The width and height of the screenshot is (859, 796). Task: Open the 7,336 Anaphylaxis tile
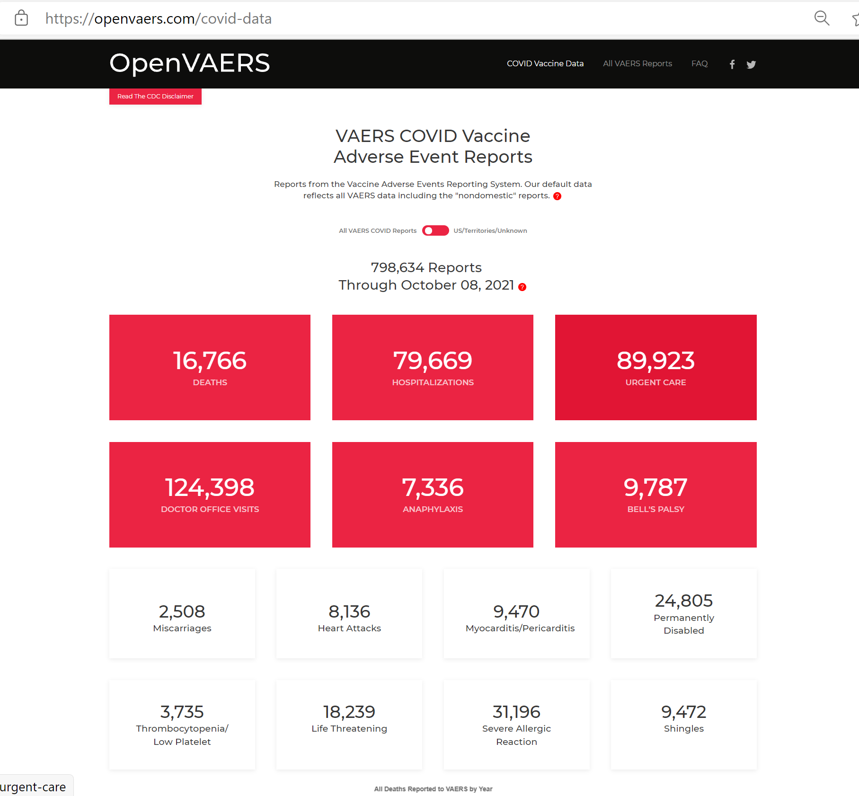433,495
